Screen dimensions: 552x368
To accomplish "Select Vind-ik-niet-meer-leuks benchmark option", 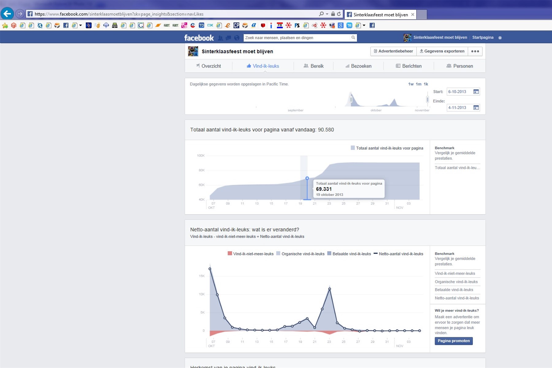I will [x=455, y=274].
